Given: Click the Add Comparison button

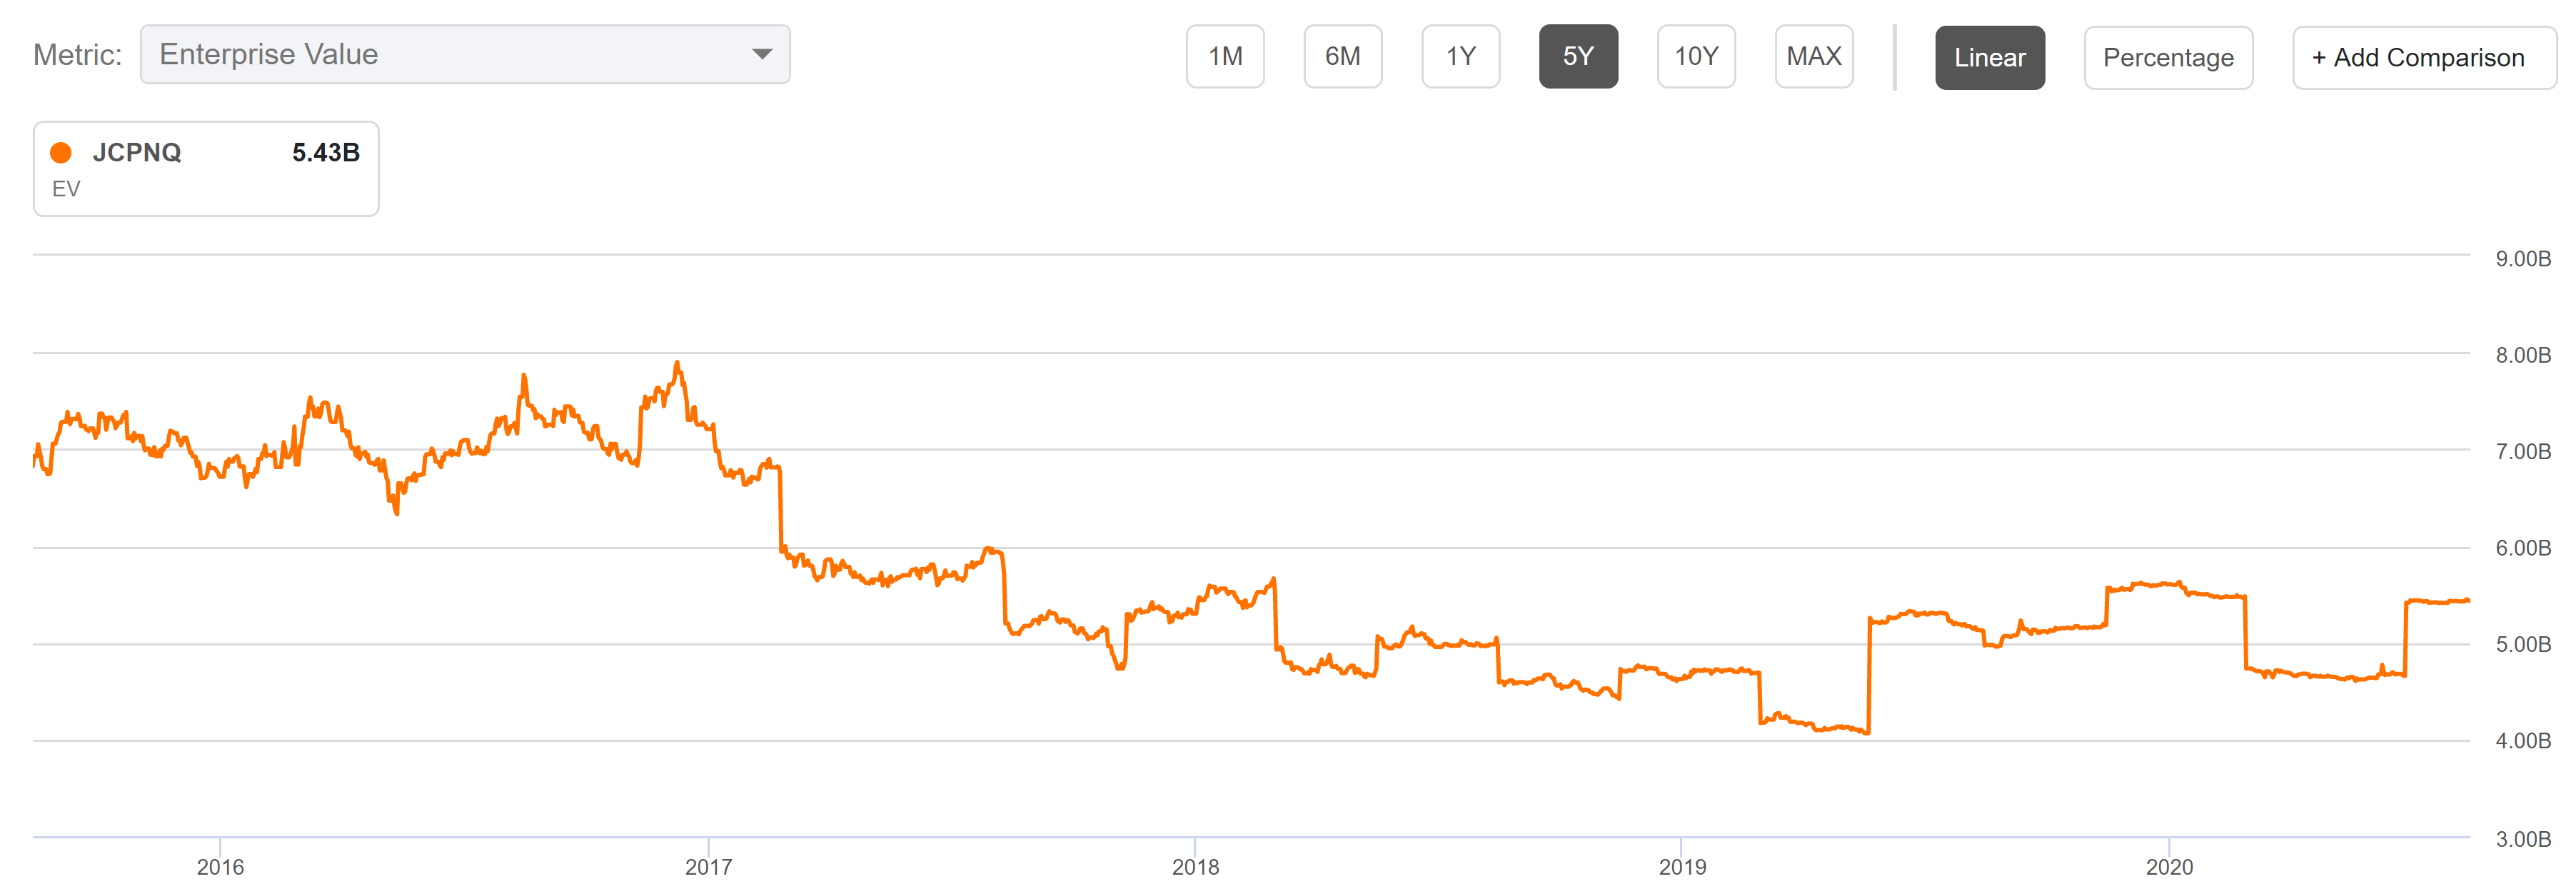Looking at the screenshot, I should 2423,57.
